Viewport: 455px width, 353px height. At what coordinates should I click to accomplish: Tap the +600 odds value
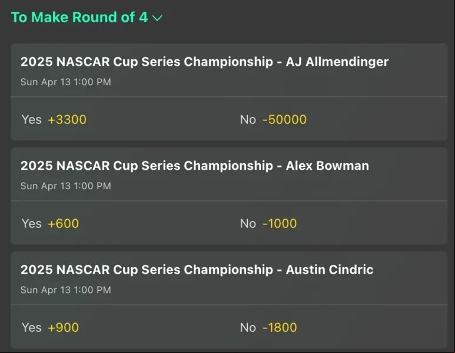[63, 223]
